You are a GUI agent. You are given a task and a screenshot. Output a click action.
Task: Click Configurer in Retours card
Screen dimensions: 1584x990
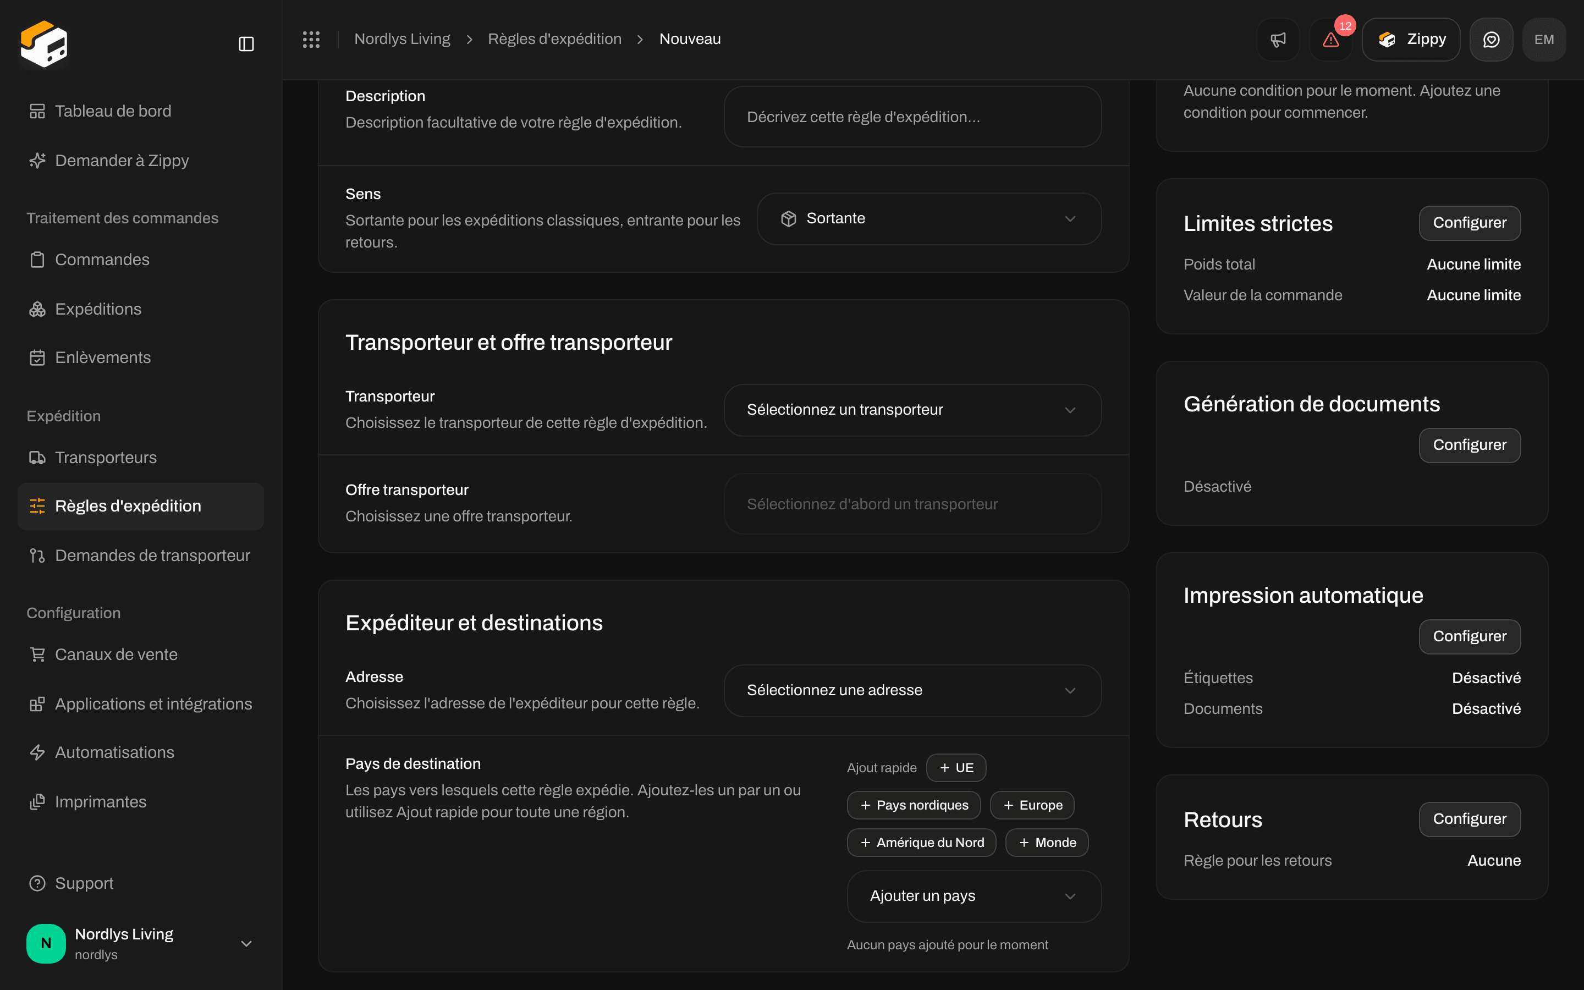coord(1470,819)
